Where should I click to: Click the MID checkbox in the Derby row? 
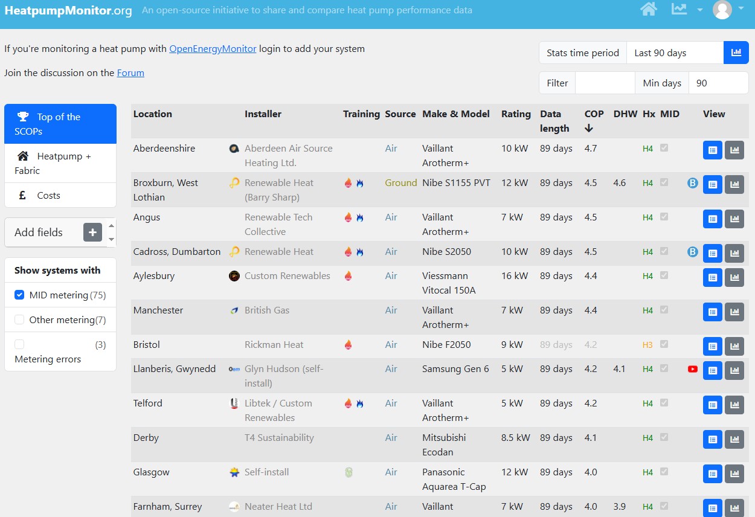(x=664, y=437)
